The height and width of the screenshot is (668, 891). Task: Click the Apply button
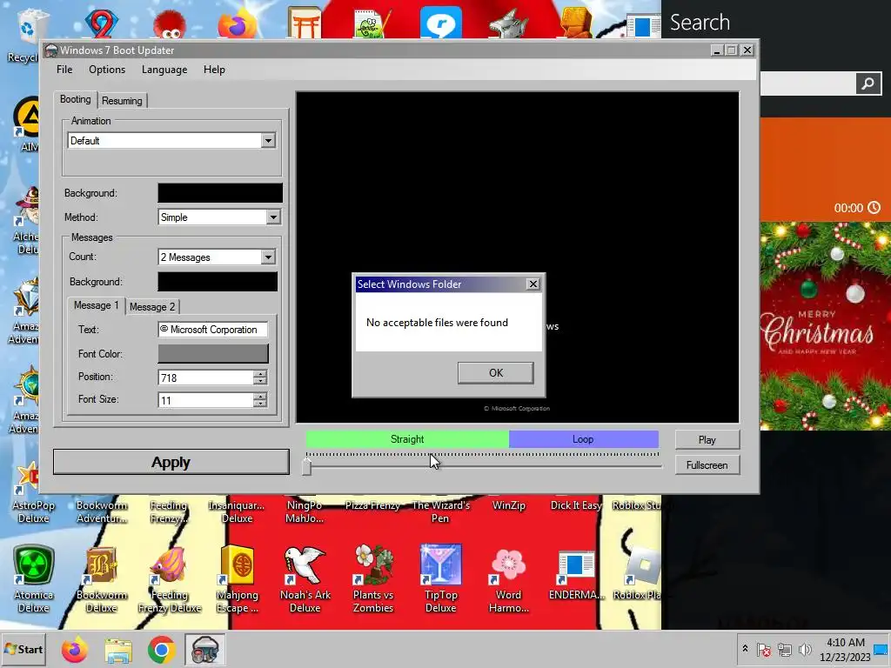171,463
